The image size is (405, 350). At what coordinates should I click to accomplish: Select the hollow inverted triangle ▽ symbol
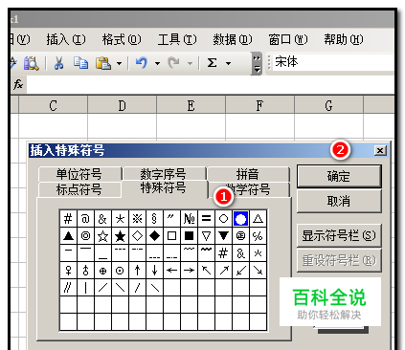click(206, 236)
